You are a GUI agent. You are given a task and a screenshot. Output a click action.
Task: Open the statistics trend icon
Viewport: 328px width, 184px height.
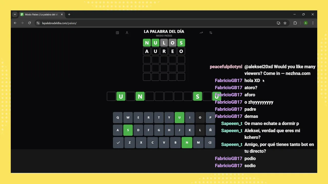click(201, 33)
